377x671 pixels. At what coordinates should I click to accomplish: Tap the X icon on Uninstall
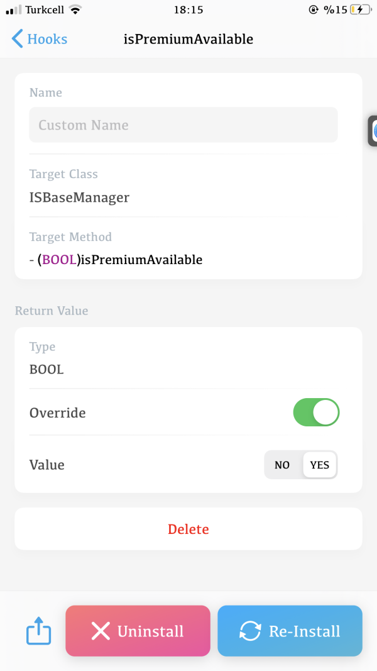click(101, 631)
